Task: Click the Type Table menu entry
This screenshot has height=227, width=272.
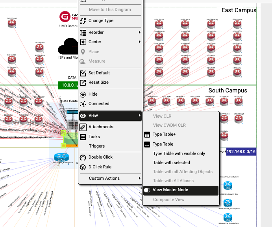Action: tap(163, 144)
